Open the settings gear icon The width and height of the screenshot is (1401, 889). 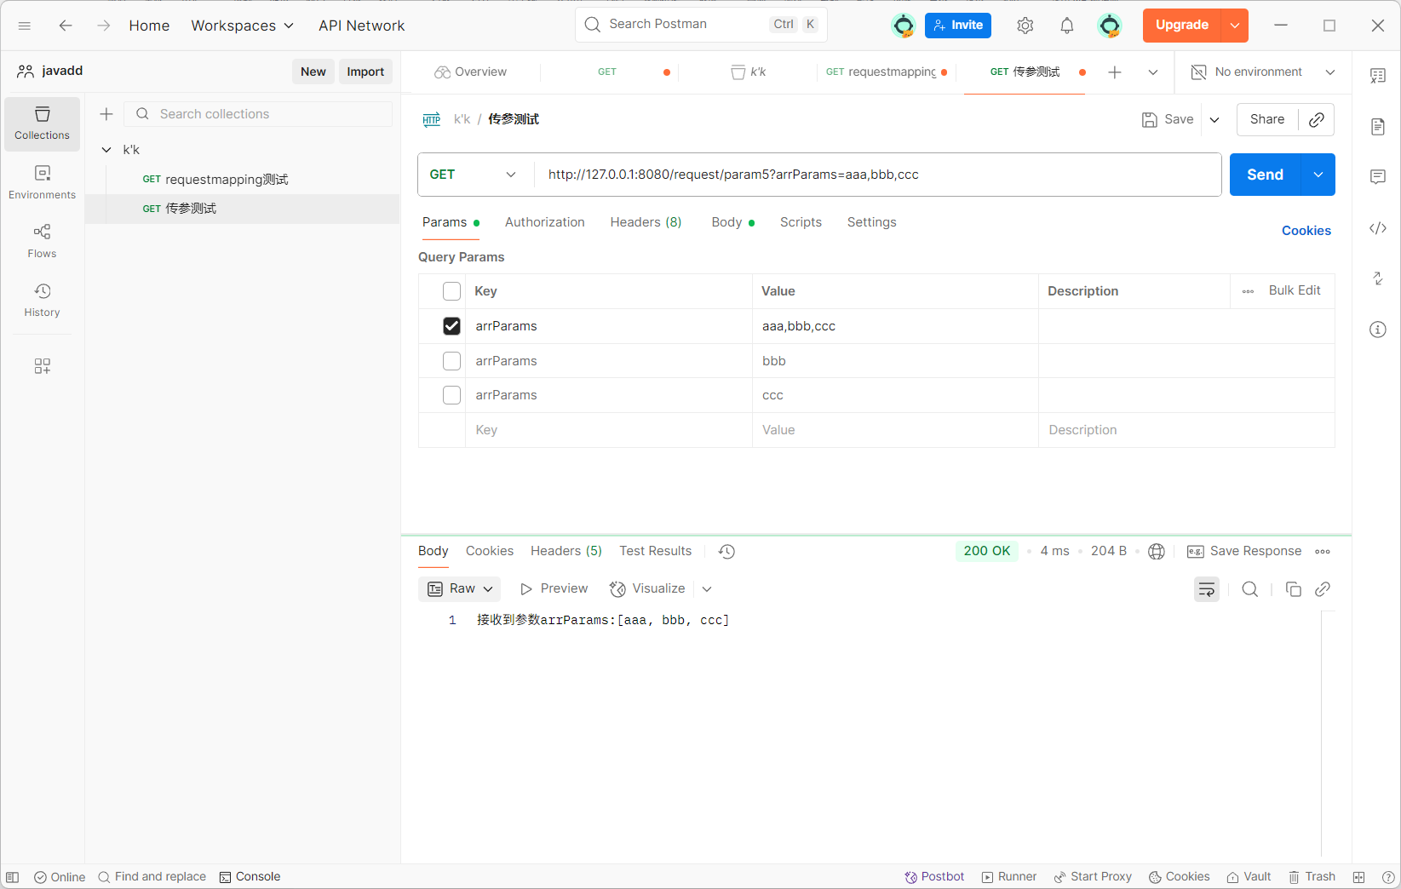pos(1025,26)
